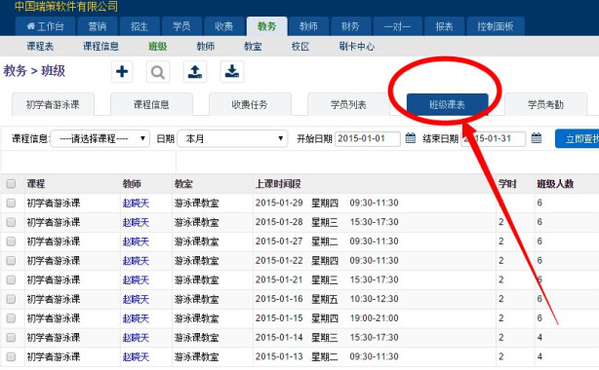Select the 教务 main tab
The image size is (599, 370).
pos(266,26)
